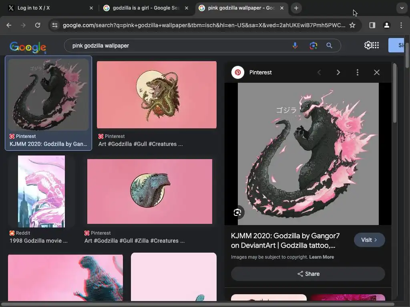Start voice search with microphone icon
Image resolution: width=410 pixels, height=307 pixels.
295,46
